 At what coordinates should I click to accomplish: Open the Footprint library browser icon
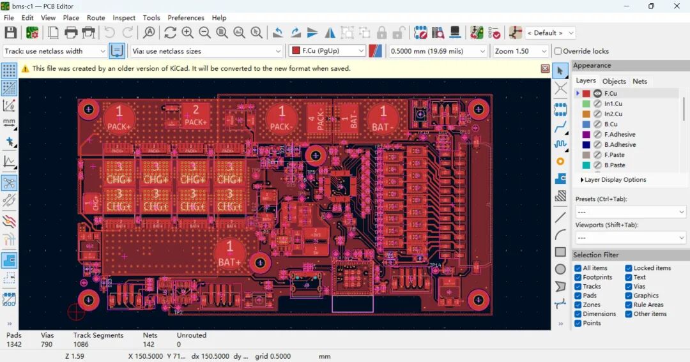[x=438, y=33]
